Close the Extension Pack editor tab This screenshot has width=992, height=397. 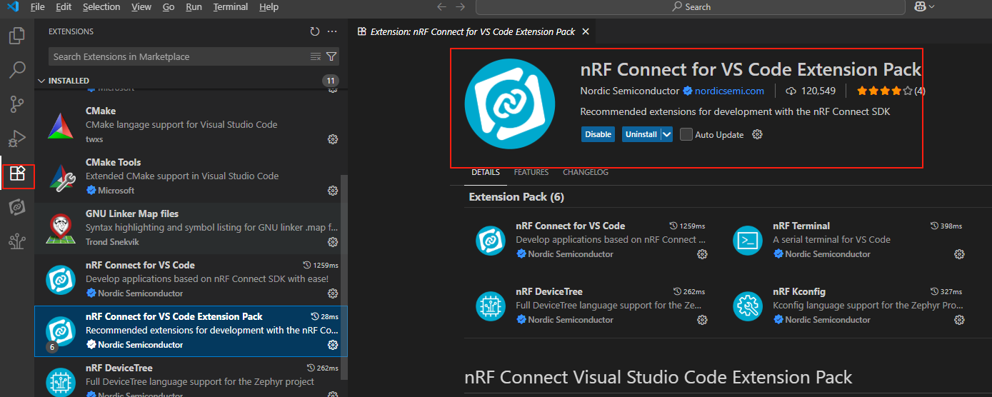[x=586, y=31]
